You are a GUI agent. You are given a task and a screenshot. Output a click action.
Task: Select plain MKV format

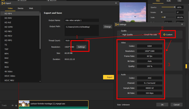coord(20,63)
